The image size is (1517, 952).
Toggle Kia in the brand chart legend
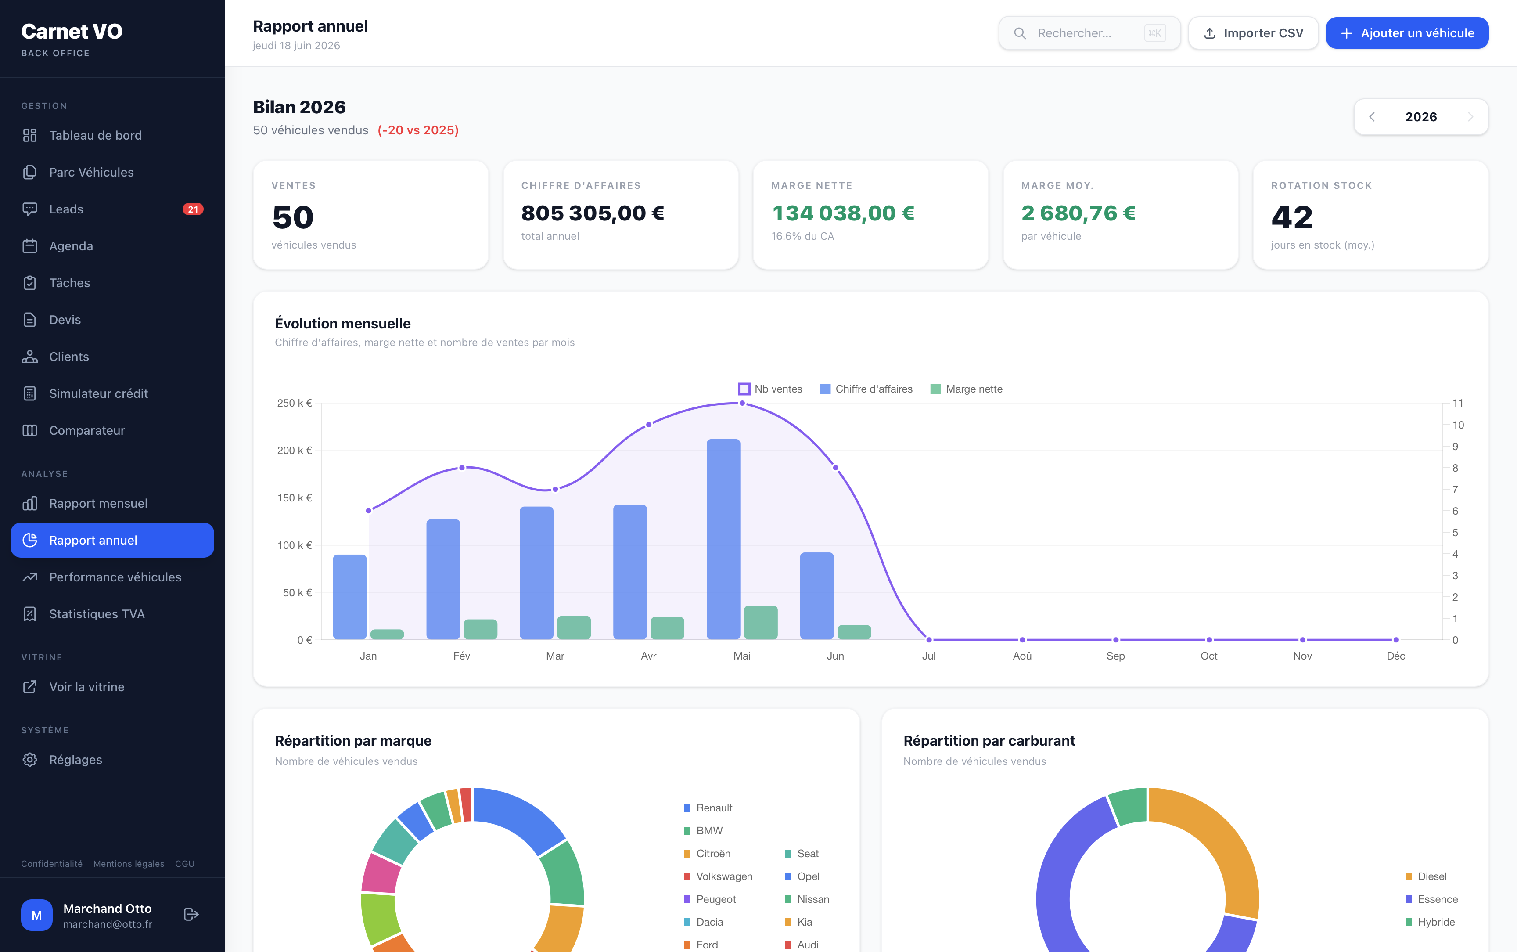tap(798, 922)
